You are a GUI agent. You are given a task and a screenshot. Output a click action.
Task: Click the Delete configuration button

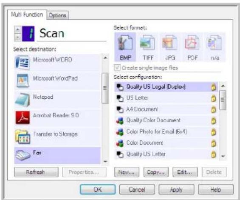pos(214,172)
